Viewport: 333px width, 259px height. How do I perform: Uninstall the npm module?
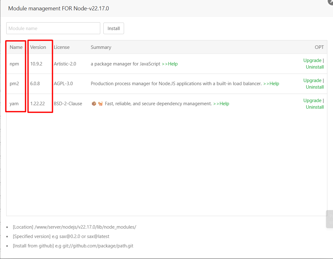pos(315,67)
